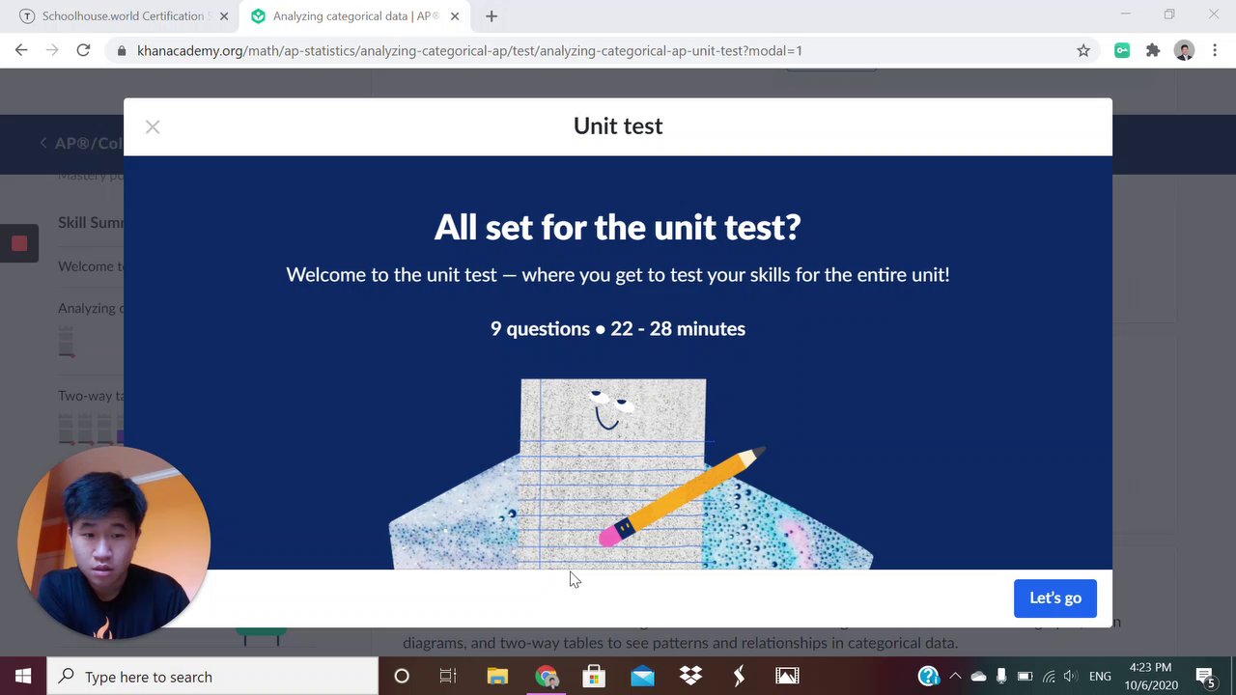Open Task View in the taskbar

coord(448,677)
